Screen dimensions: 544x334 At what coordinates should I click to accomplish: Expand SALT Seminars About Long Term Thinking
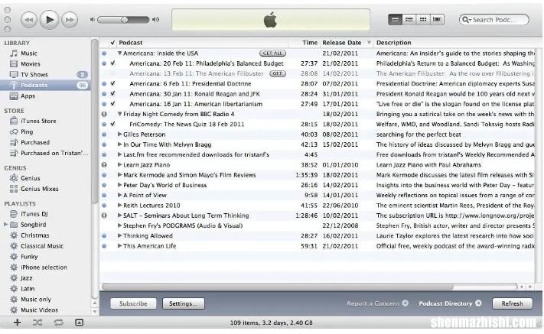point(119,216)
